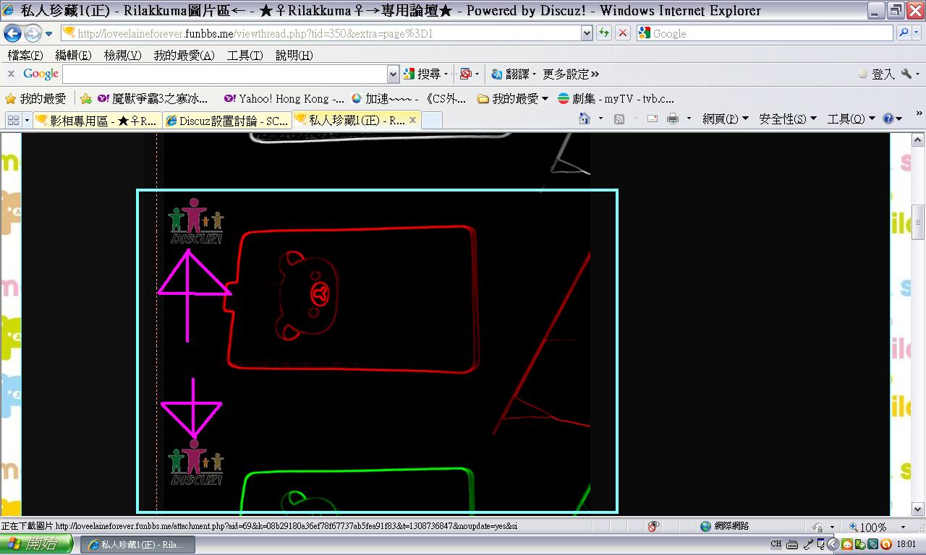Open Google Toolbar wrench settings

907,74
